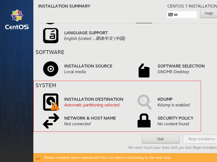Click Begin Installation button

click(200, 139)
